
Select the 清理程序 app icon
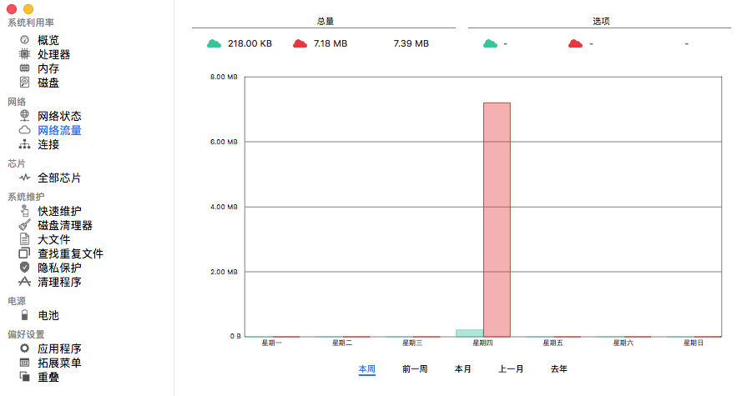pyautogui.click(x=24, y=282)
